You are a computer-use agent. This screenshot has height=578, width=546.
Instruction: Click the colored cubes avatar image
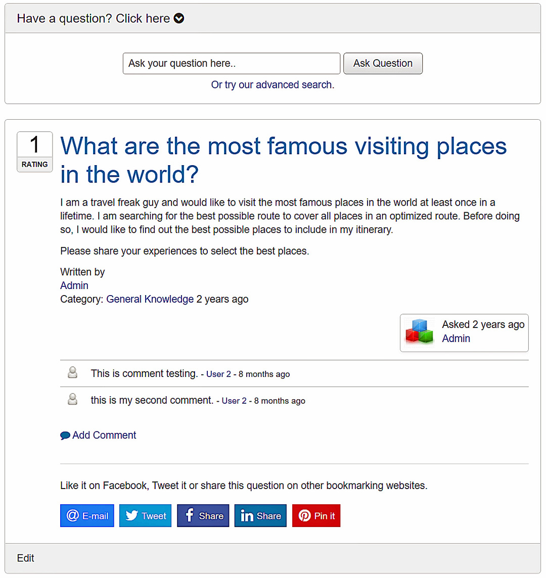pyautogui.click(x=419, y=332)
